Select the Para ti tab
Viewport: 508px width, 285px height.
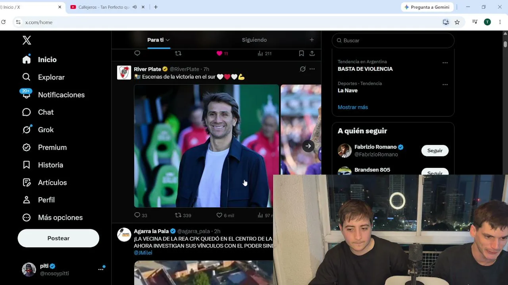coord(155,40)
